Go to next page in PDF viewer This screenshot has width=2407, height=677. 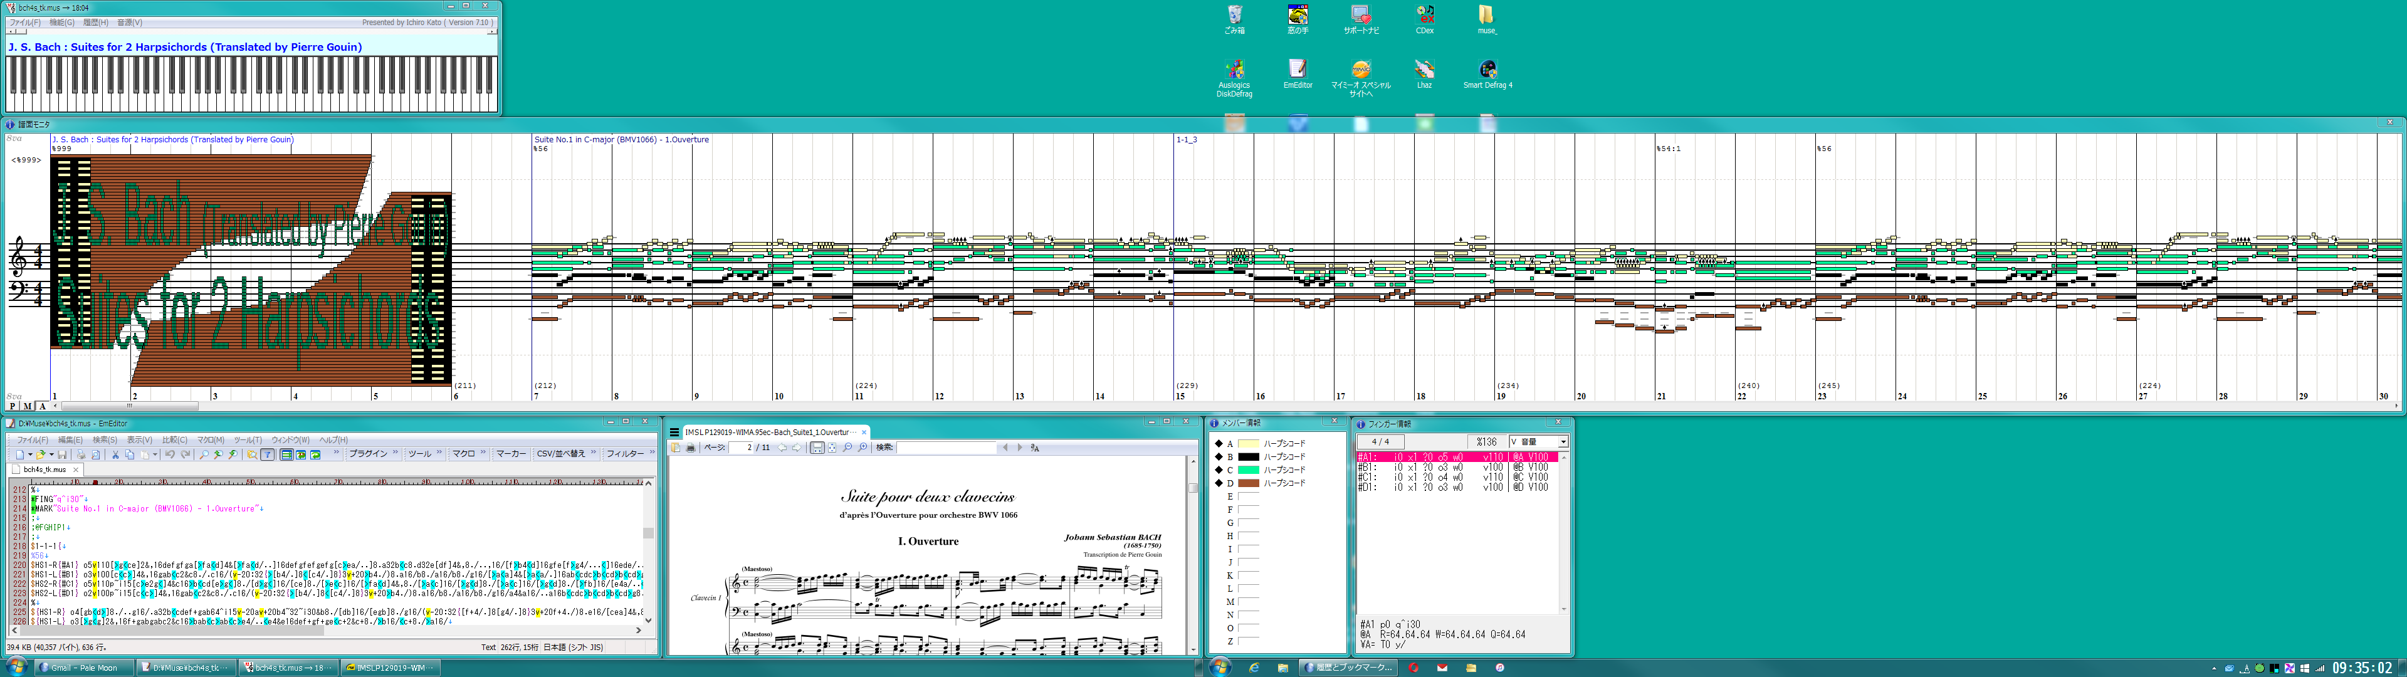point(797,448)
